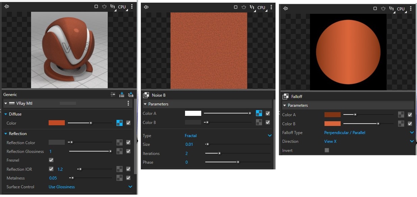The image size is (417, 197).
Task: Click the teapot render icon in VRay Mtl preview
Action: (104, 6)
